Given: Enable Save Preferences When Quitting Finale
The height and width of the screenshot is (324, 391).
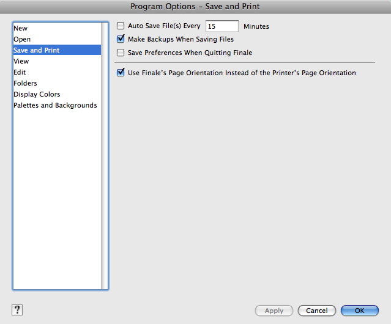Looking at the screenshot, I should 121,53.
